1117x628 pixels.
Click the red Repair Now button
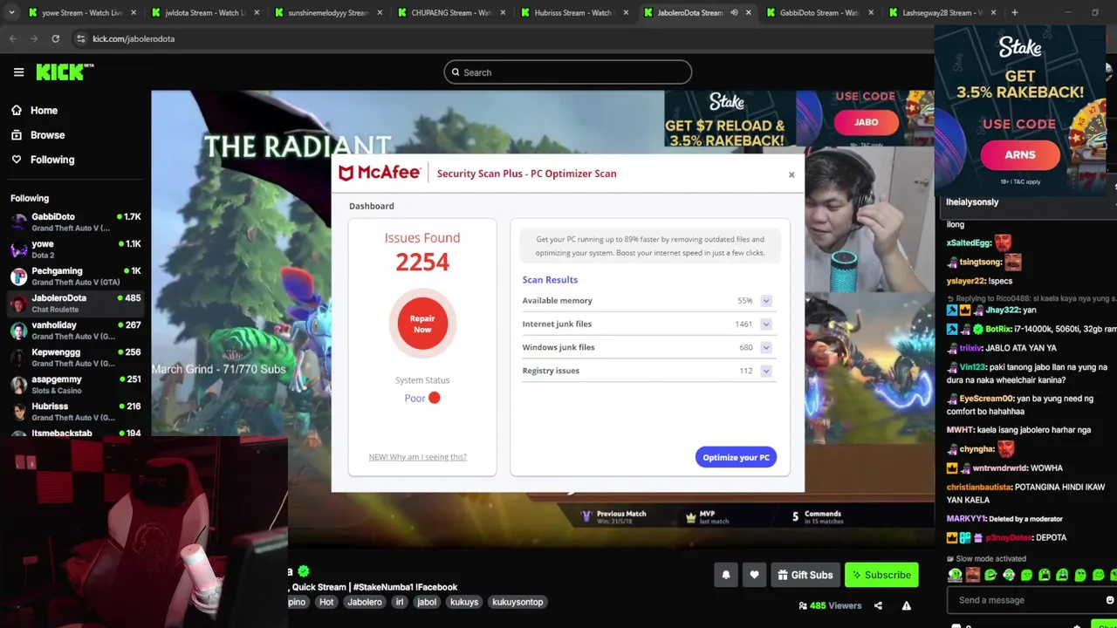pyautogui.click(x=422, y=324)
